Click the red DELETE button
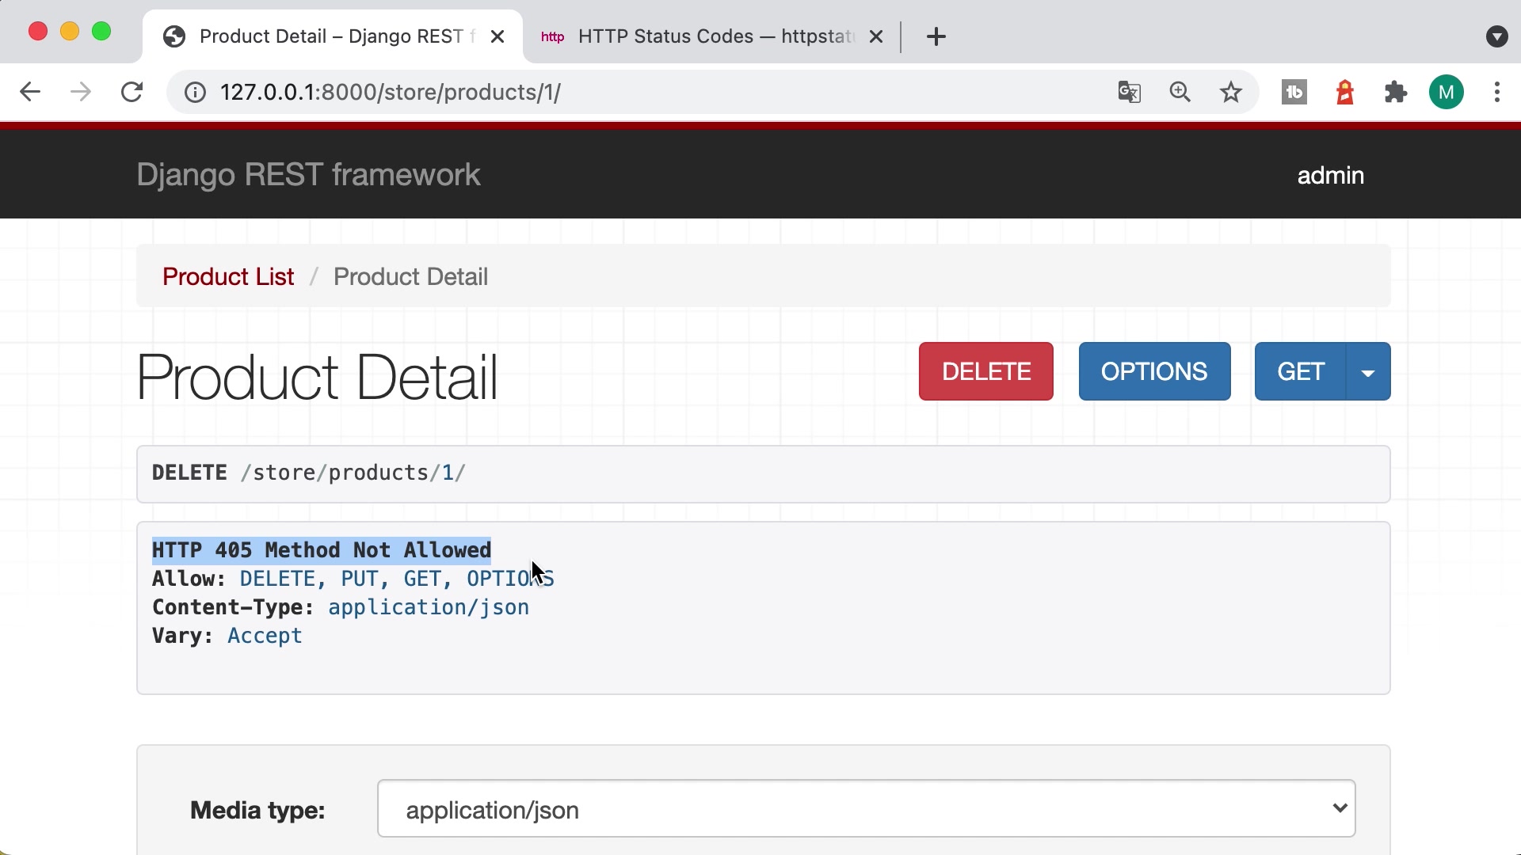Image resolution: width=1521 pixels, height=855 pixels. [x=986, y=371]
